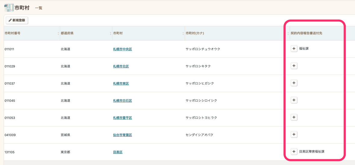
Task: Sort by 都道府県 column header
Action: 67,33
